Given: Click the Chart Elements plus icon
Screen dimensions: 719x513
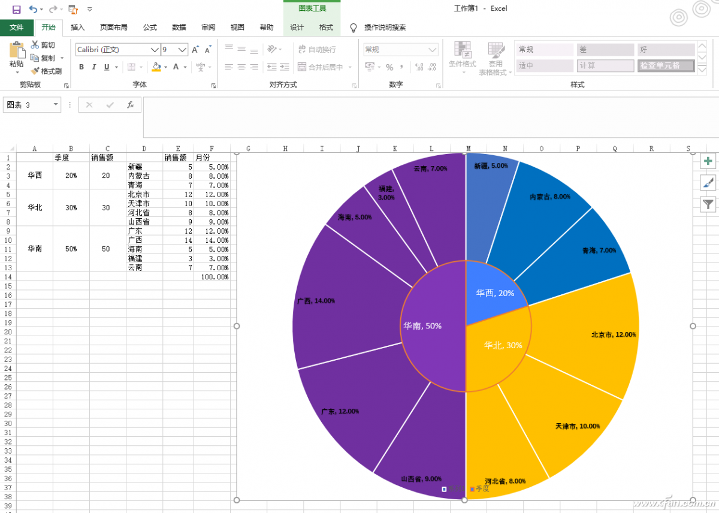Looking at the screenshot, I should tap(708, 161).
